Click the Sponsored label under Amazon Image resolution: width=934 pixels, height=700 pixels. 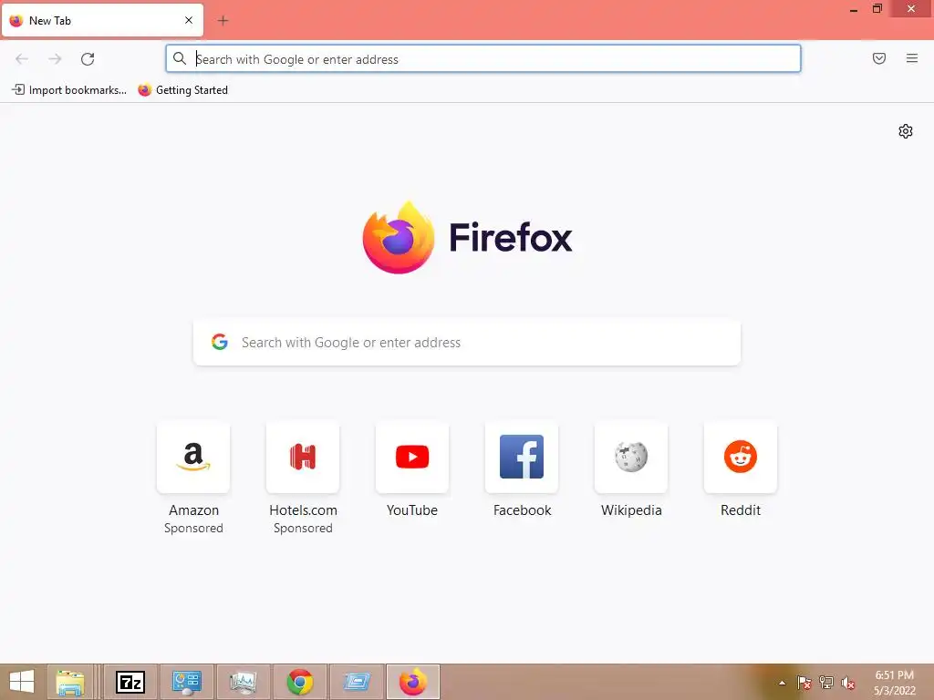pos(193,528)
